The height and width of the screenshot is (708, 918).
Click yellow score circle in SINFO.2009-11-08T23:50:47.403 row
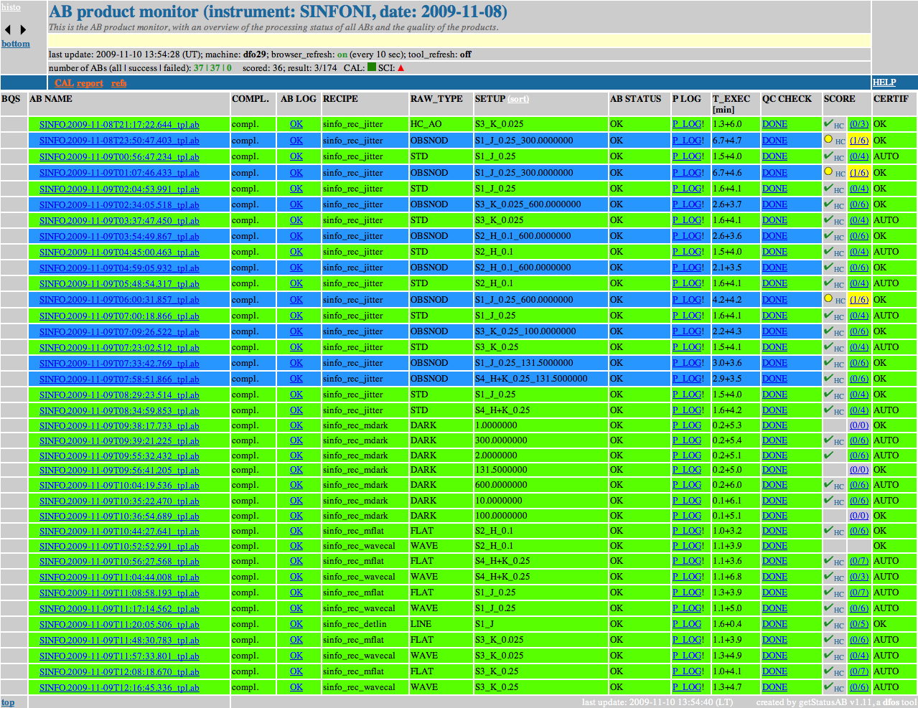tap(828, 140)
